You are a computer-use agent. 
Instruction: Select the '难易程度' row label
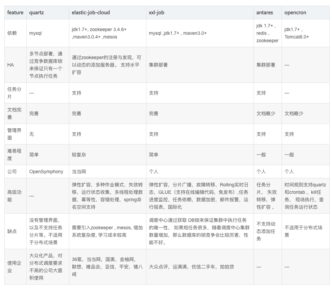click(16, 155)
